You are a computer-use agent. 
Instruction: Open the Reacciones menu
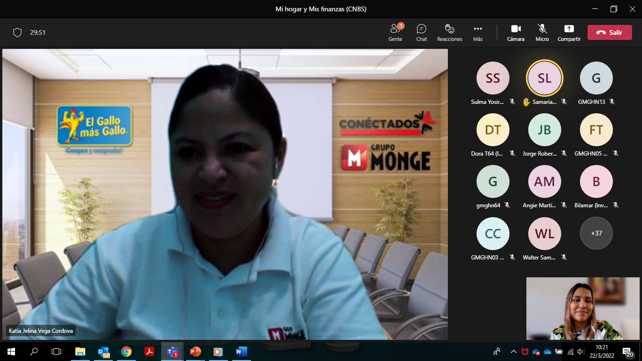449,32
